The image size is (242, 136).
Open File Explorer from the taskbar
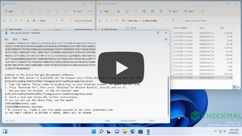(125, 131)
